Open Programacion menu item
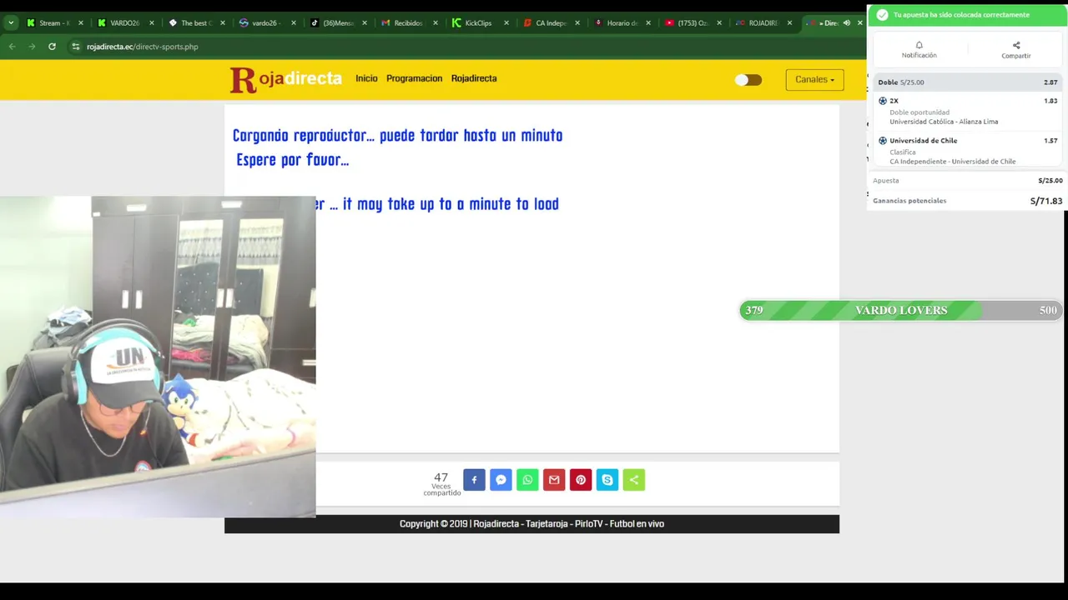This screenshot has height=600, width=1068. tap(414, 78)
